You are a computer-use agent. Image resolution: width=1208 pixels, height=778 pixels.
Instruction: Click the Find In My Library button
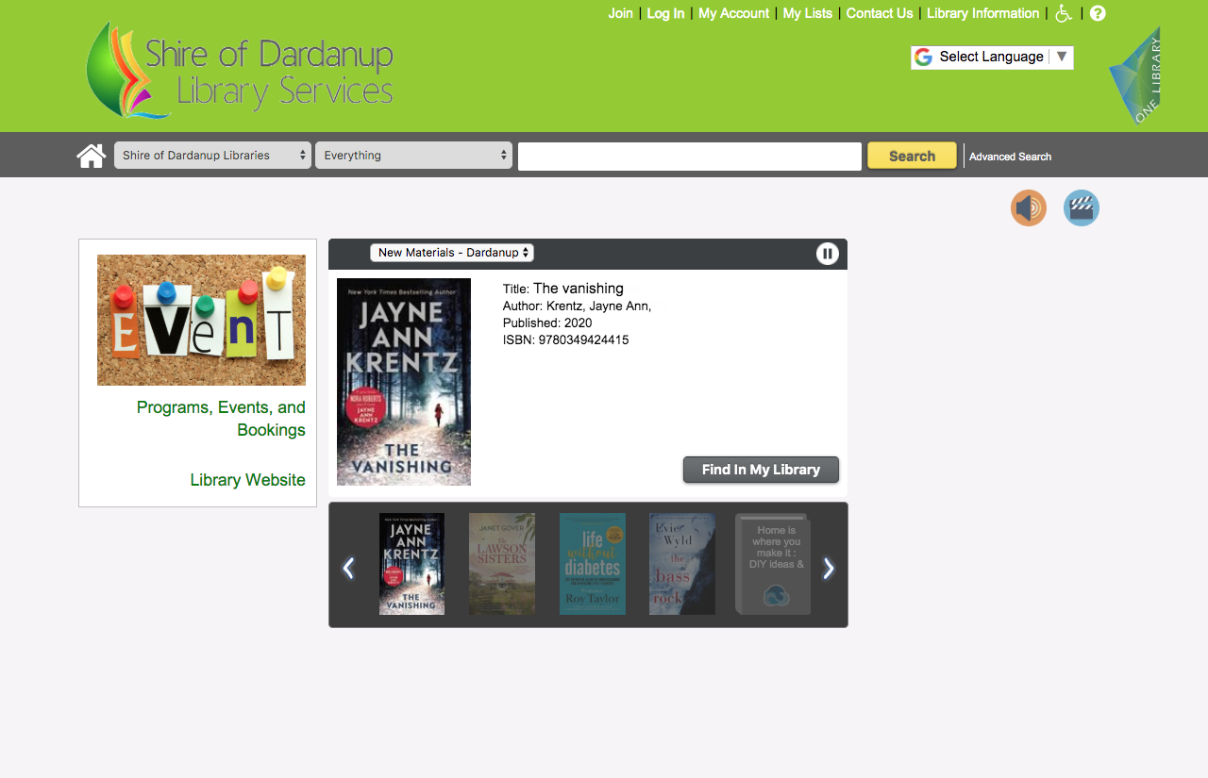click(761, 470)
